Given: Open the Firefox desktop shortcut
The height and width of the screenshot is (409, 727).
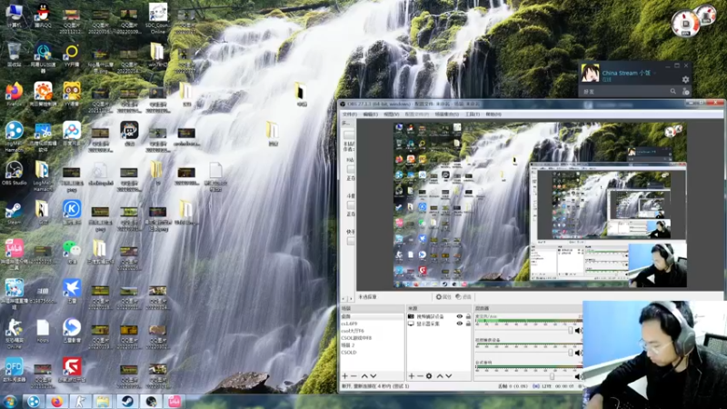Looking at the screenshot, I should [14, 95].
